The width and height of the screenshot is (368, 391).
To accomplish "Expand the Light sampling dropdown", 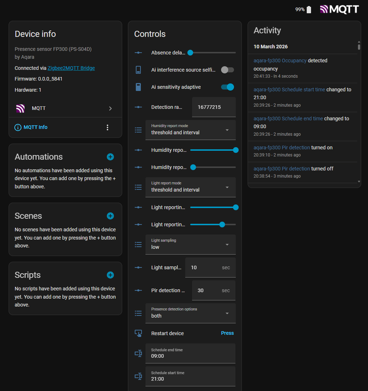I will pyautogui.click(x=191, y=244).
